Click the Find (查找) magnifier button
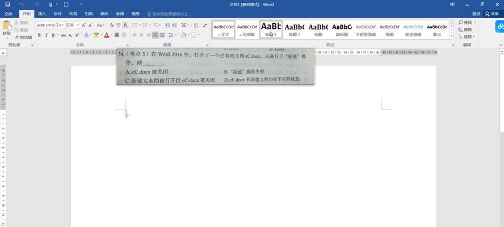Viewport: 504px width, 227px height. click(465, 22)
